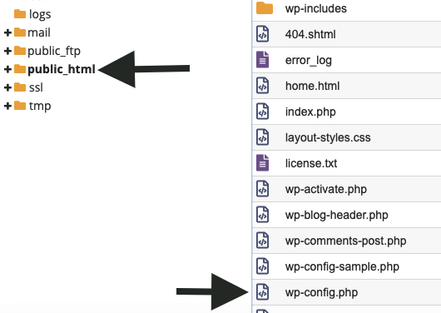Image resolution: width=441 pixels, height=313 pixels.
Task: Expand the public_html folder node
Action: [7, 69]
